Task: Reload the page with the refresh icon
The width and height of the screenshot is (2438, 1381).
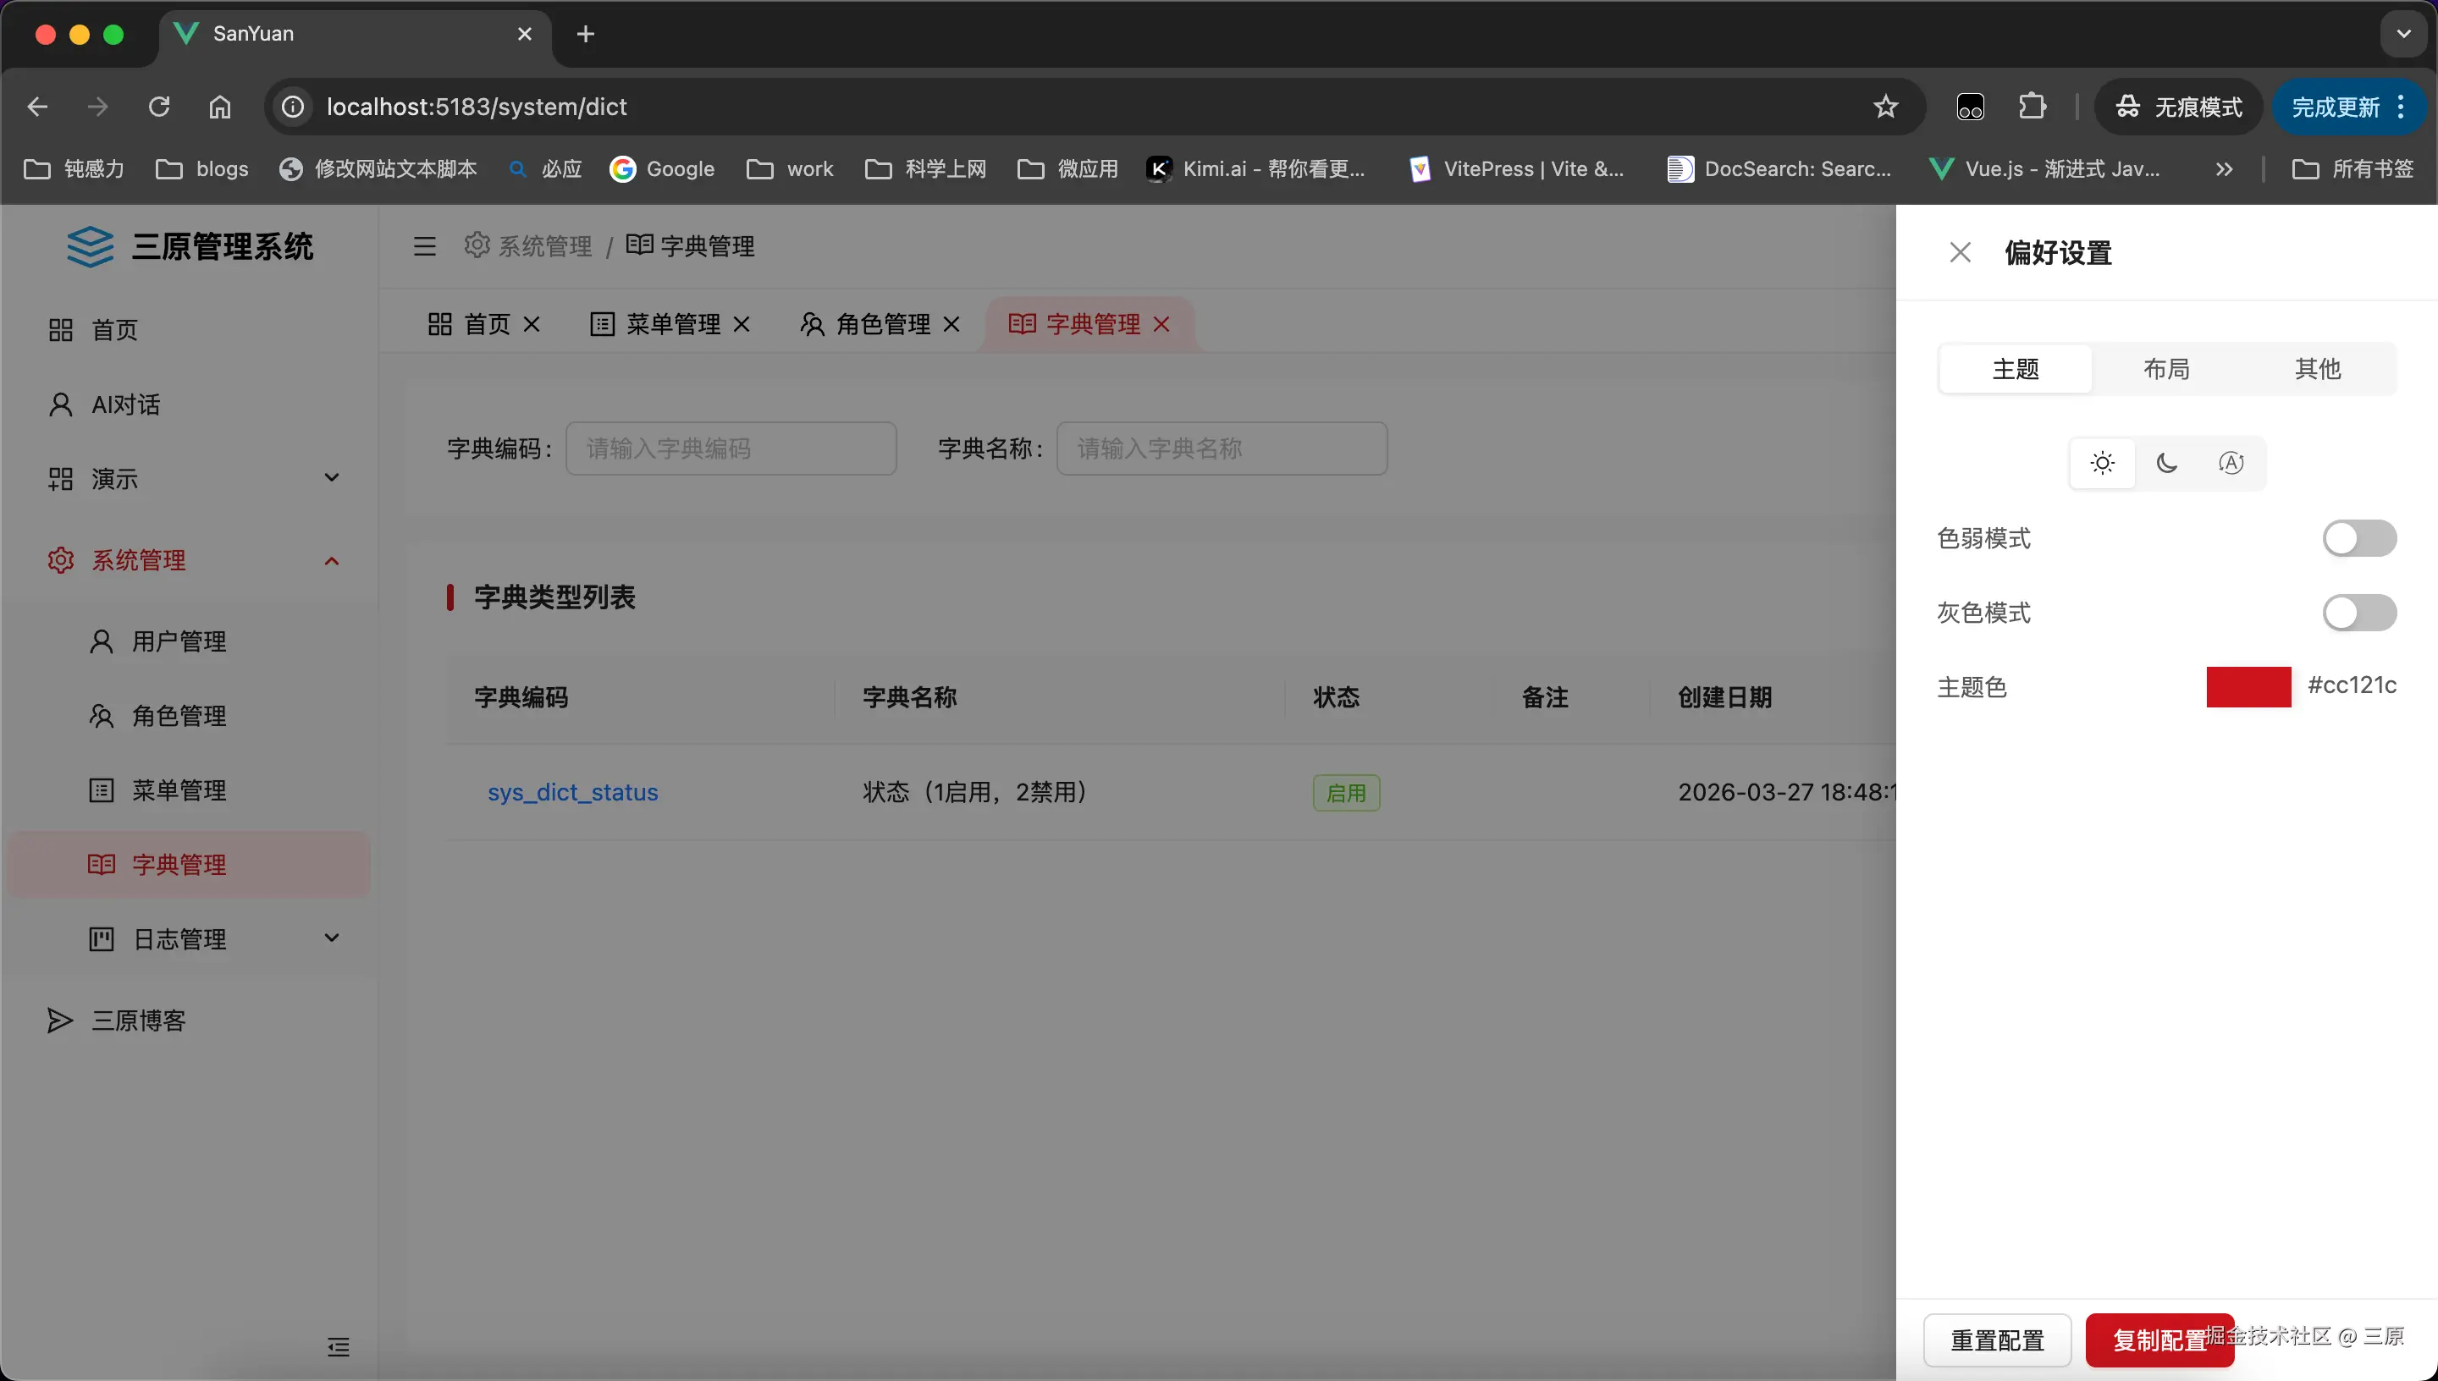Action: click(x=158, y=107)
